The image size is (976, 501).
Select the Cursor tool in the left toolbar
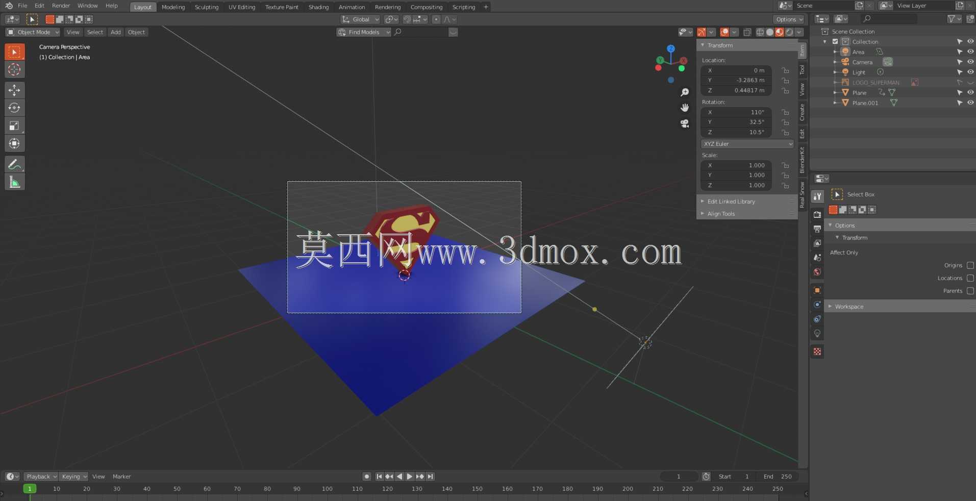click(x=14, y=69)
